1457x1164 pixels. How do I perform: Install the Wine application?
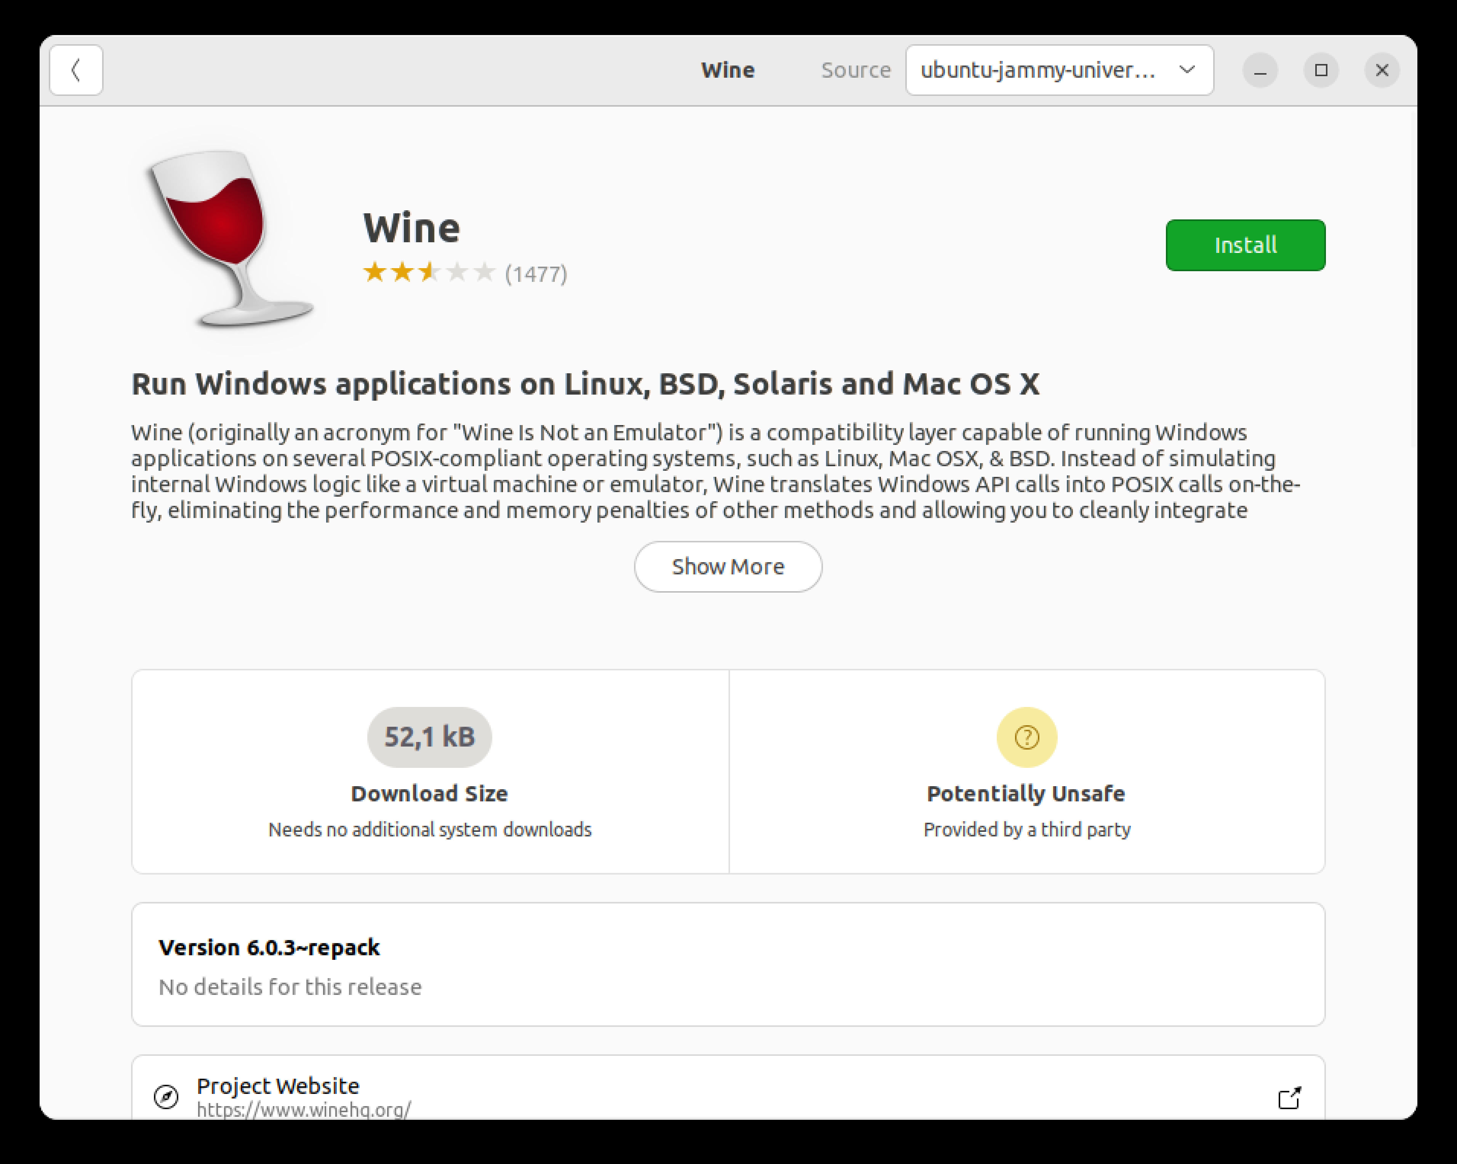1245,245
